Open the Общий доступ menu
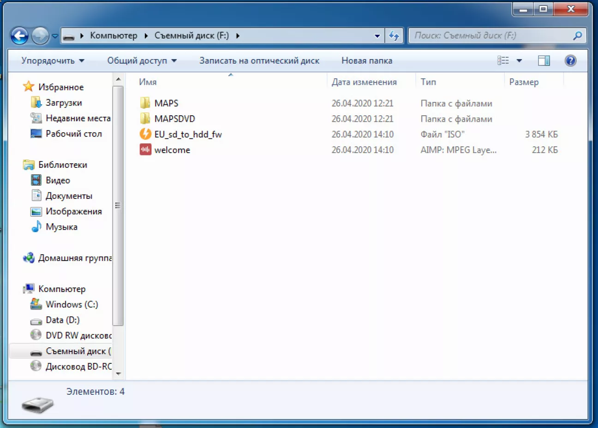Screen dimensions: 598x428 coord(142,60)
